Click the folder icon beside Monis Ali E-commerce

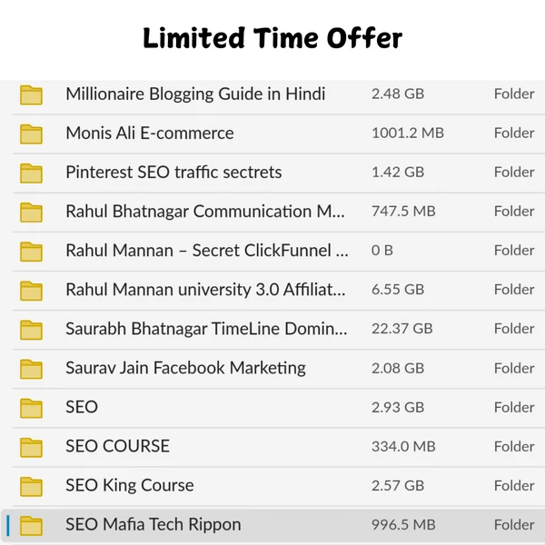32,134
